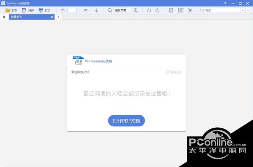This screenshot has height=167, width=253.
Task: Click the 打开 label in toolbar
Action: pos(14,10)
